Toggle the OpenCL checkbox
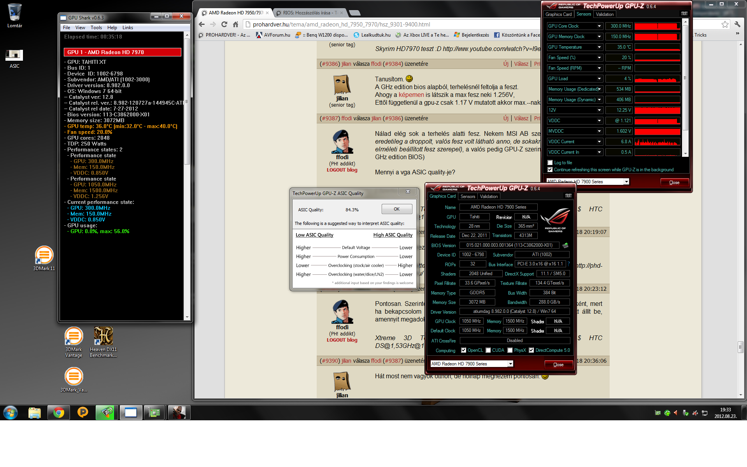747x467 pixels. pyautogui.click(x=463, y=350)
